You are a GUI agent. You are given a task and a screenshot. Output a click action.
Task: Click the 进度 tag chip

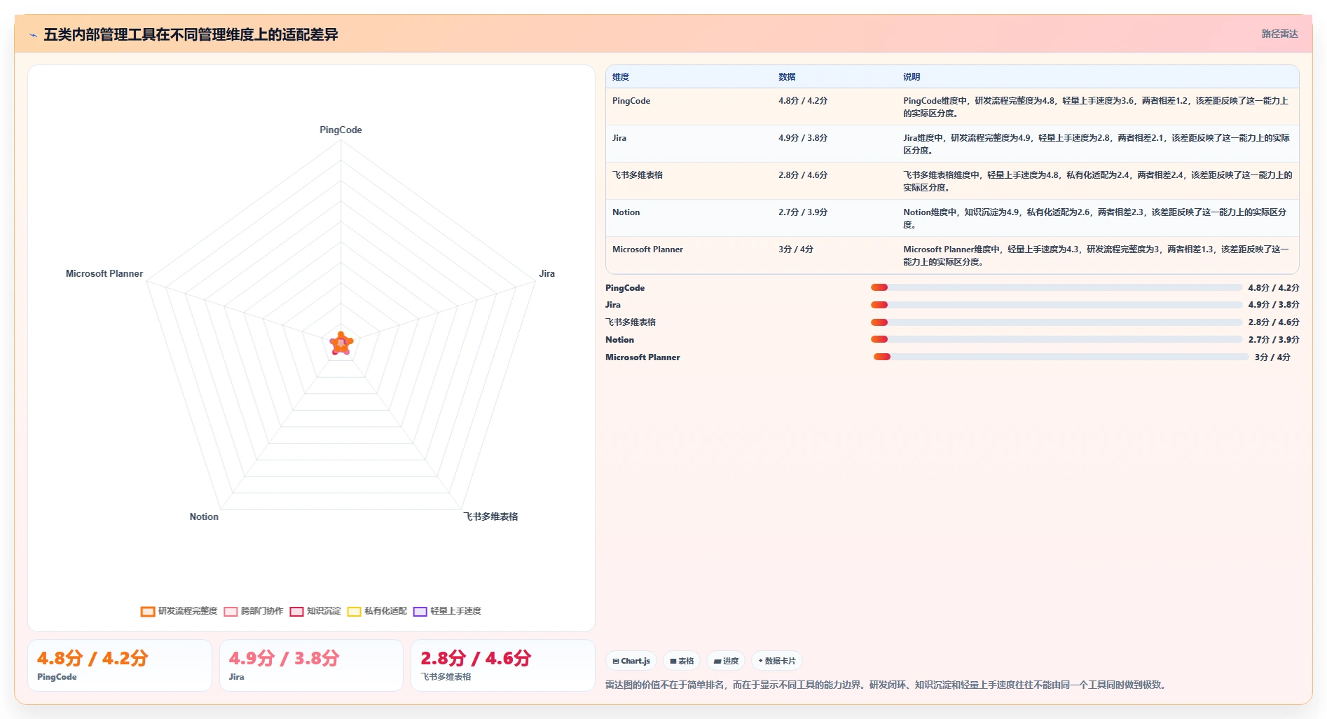(726, 661)
